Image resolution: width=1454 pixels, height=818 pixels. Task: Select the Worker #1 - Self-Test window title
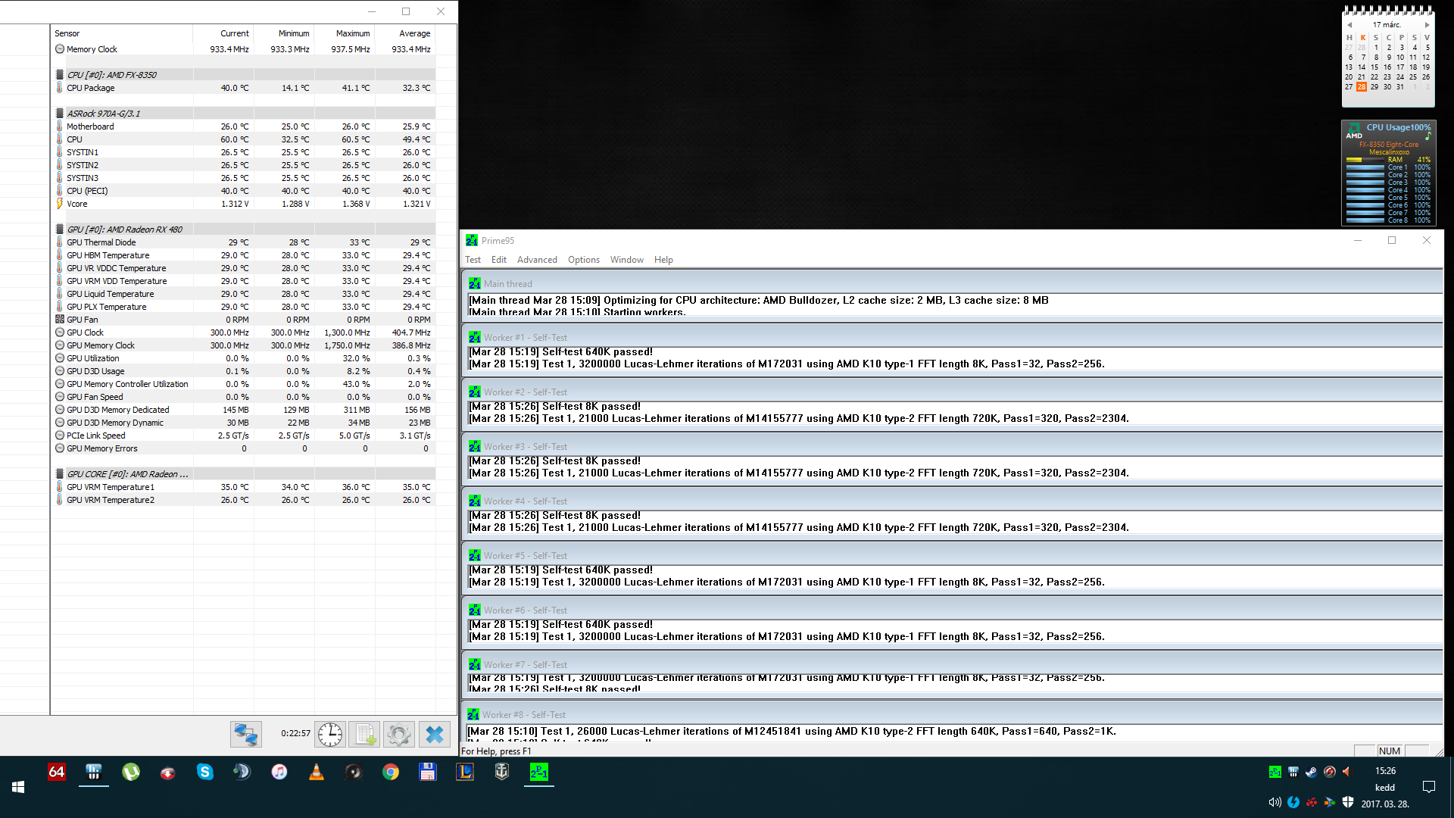pyautogui.click(x=525, y=338)
